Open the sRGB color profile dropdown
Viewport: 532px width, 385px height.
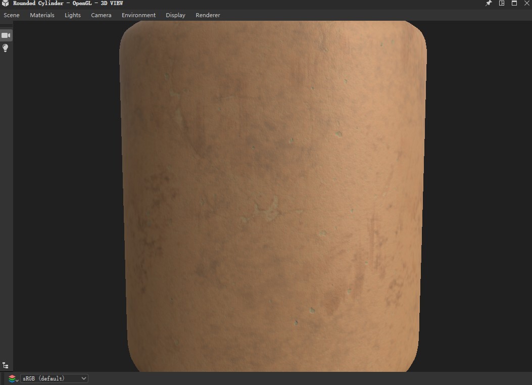tap(53, 378)
